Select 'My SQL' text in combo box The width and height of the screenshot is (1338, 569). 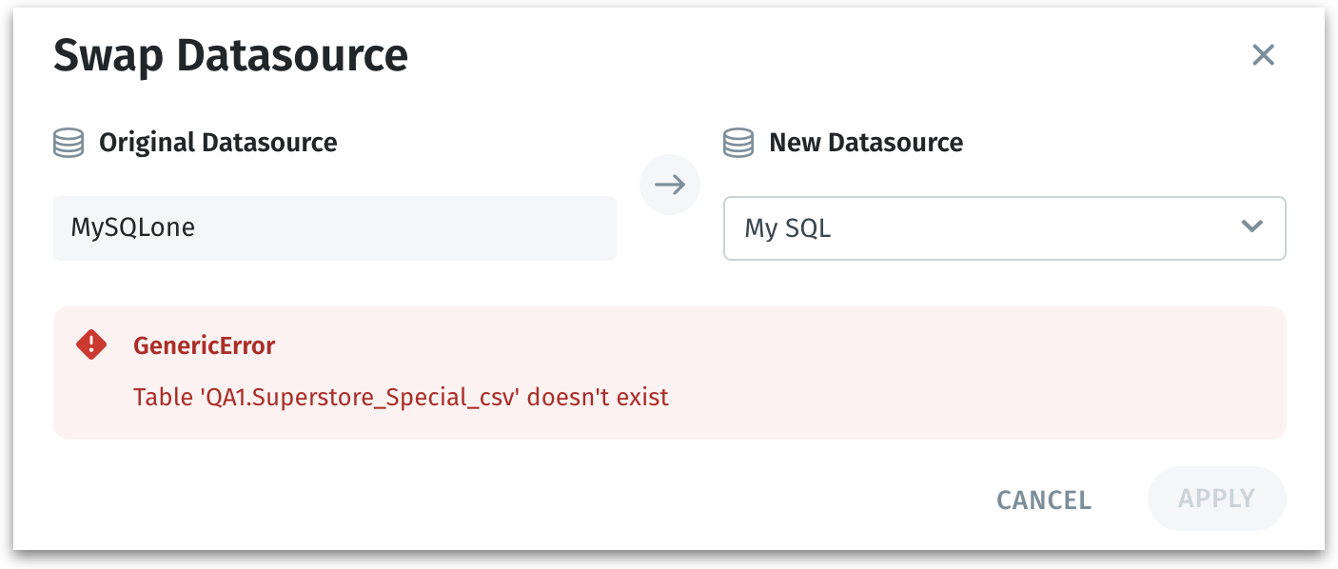click(787, 228)
